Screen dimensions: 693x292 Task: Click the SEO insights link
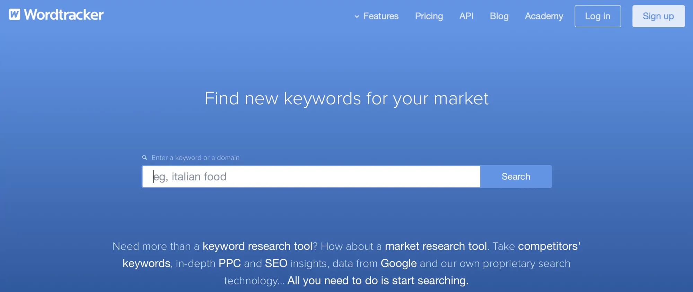[x=276, y=263]
